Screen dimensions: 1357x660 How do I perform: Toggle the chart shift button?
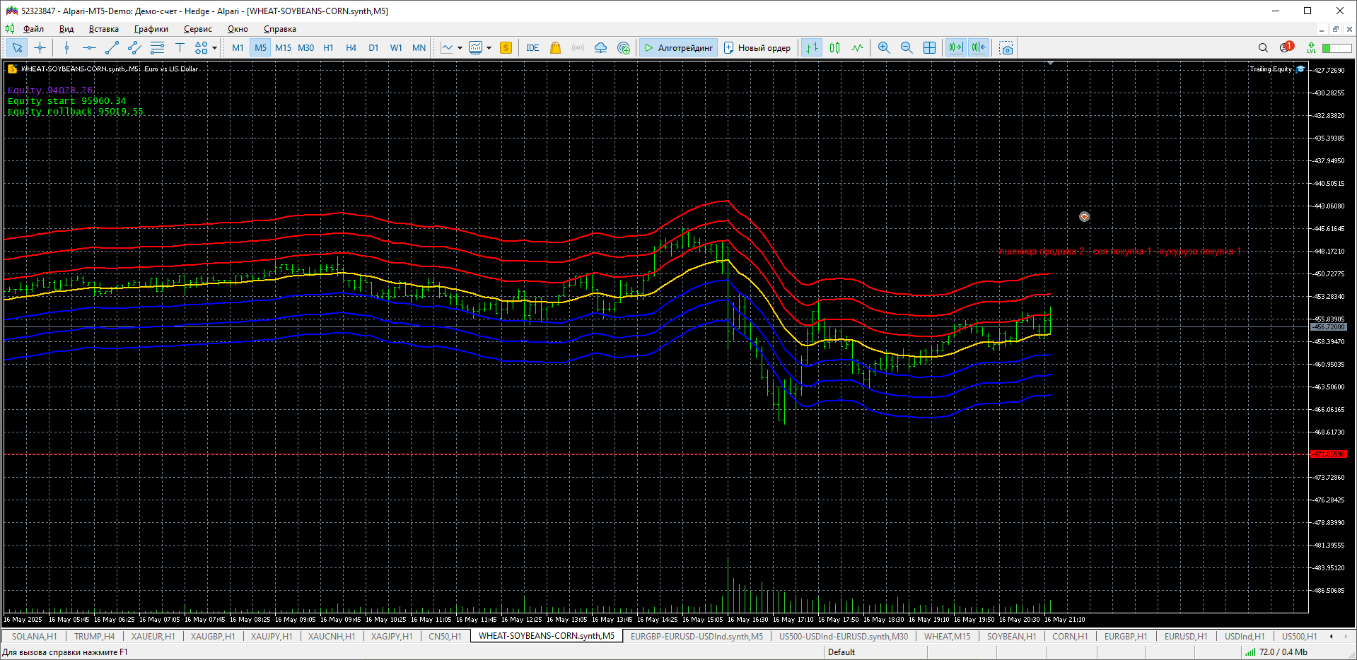tap(979, 48)
